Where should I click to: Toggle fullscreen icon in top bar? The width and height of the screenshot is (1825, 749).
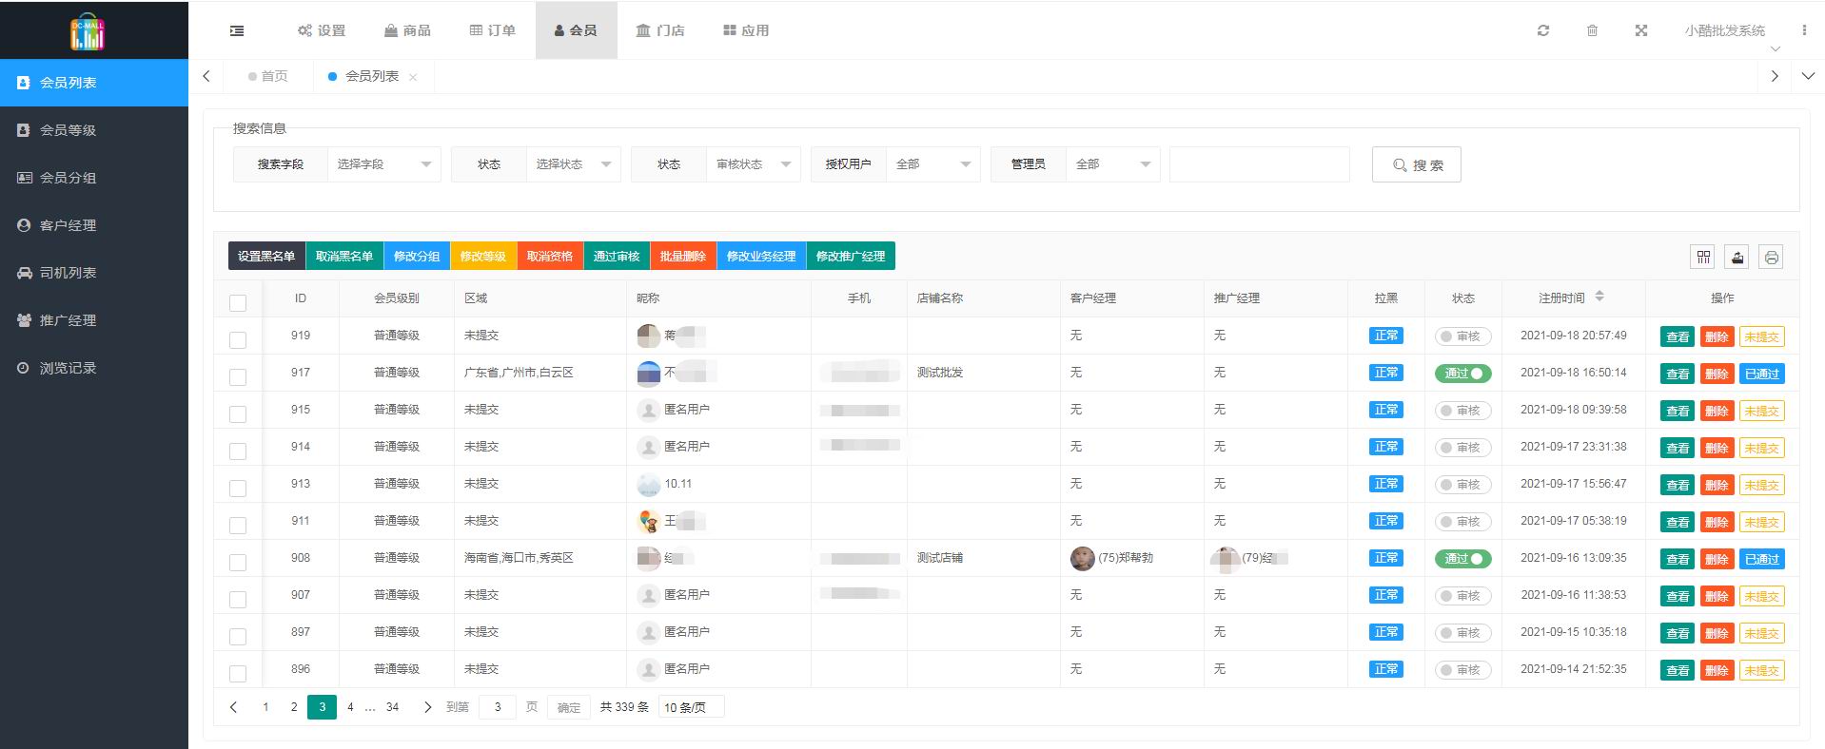tap(1641, 30)
